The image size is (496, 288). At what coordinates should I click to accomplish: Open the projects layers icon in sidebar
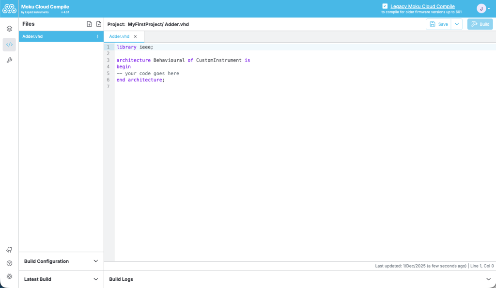9,29
